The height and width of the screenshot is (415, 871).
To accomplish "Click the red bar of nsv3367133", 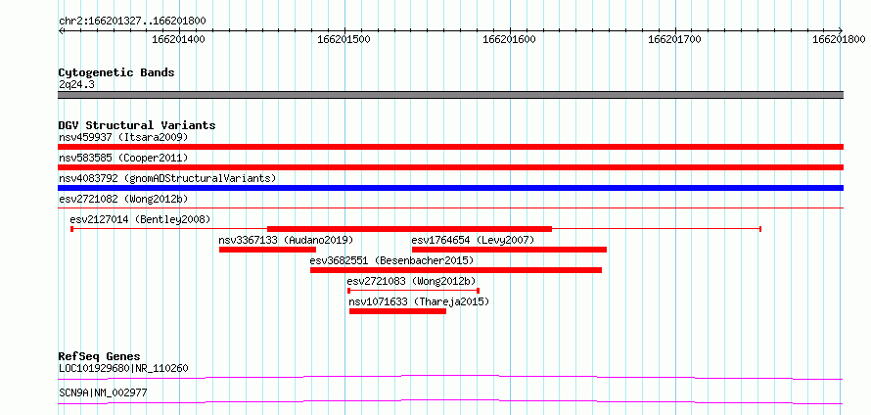I will point(267,250).
